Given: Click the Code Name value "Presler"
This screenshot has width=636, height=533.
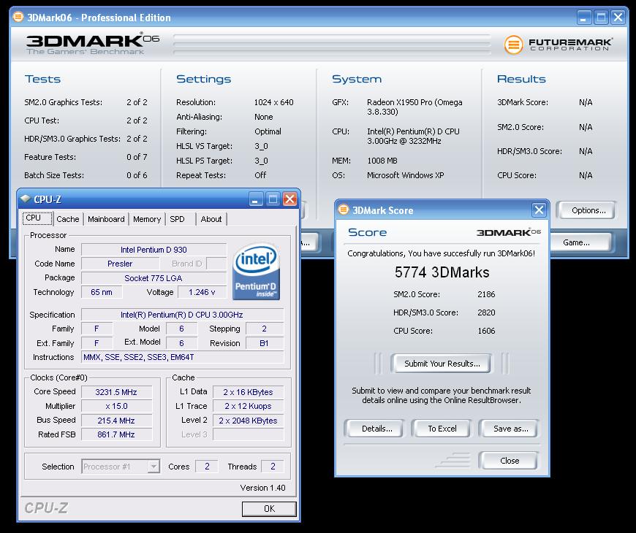Looking at the screenshot, I should click(120, 264).
